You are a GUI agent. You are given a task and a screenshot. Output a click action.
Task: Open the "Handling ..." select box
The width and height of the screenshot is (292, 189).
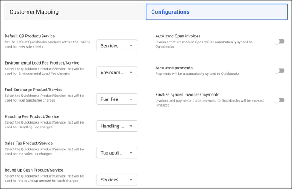pos(117,126)
